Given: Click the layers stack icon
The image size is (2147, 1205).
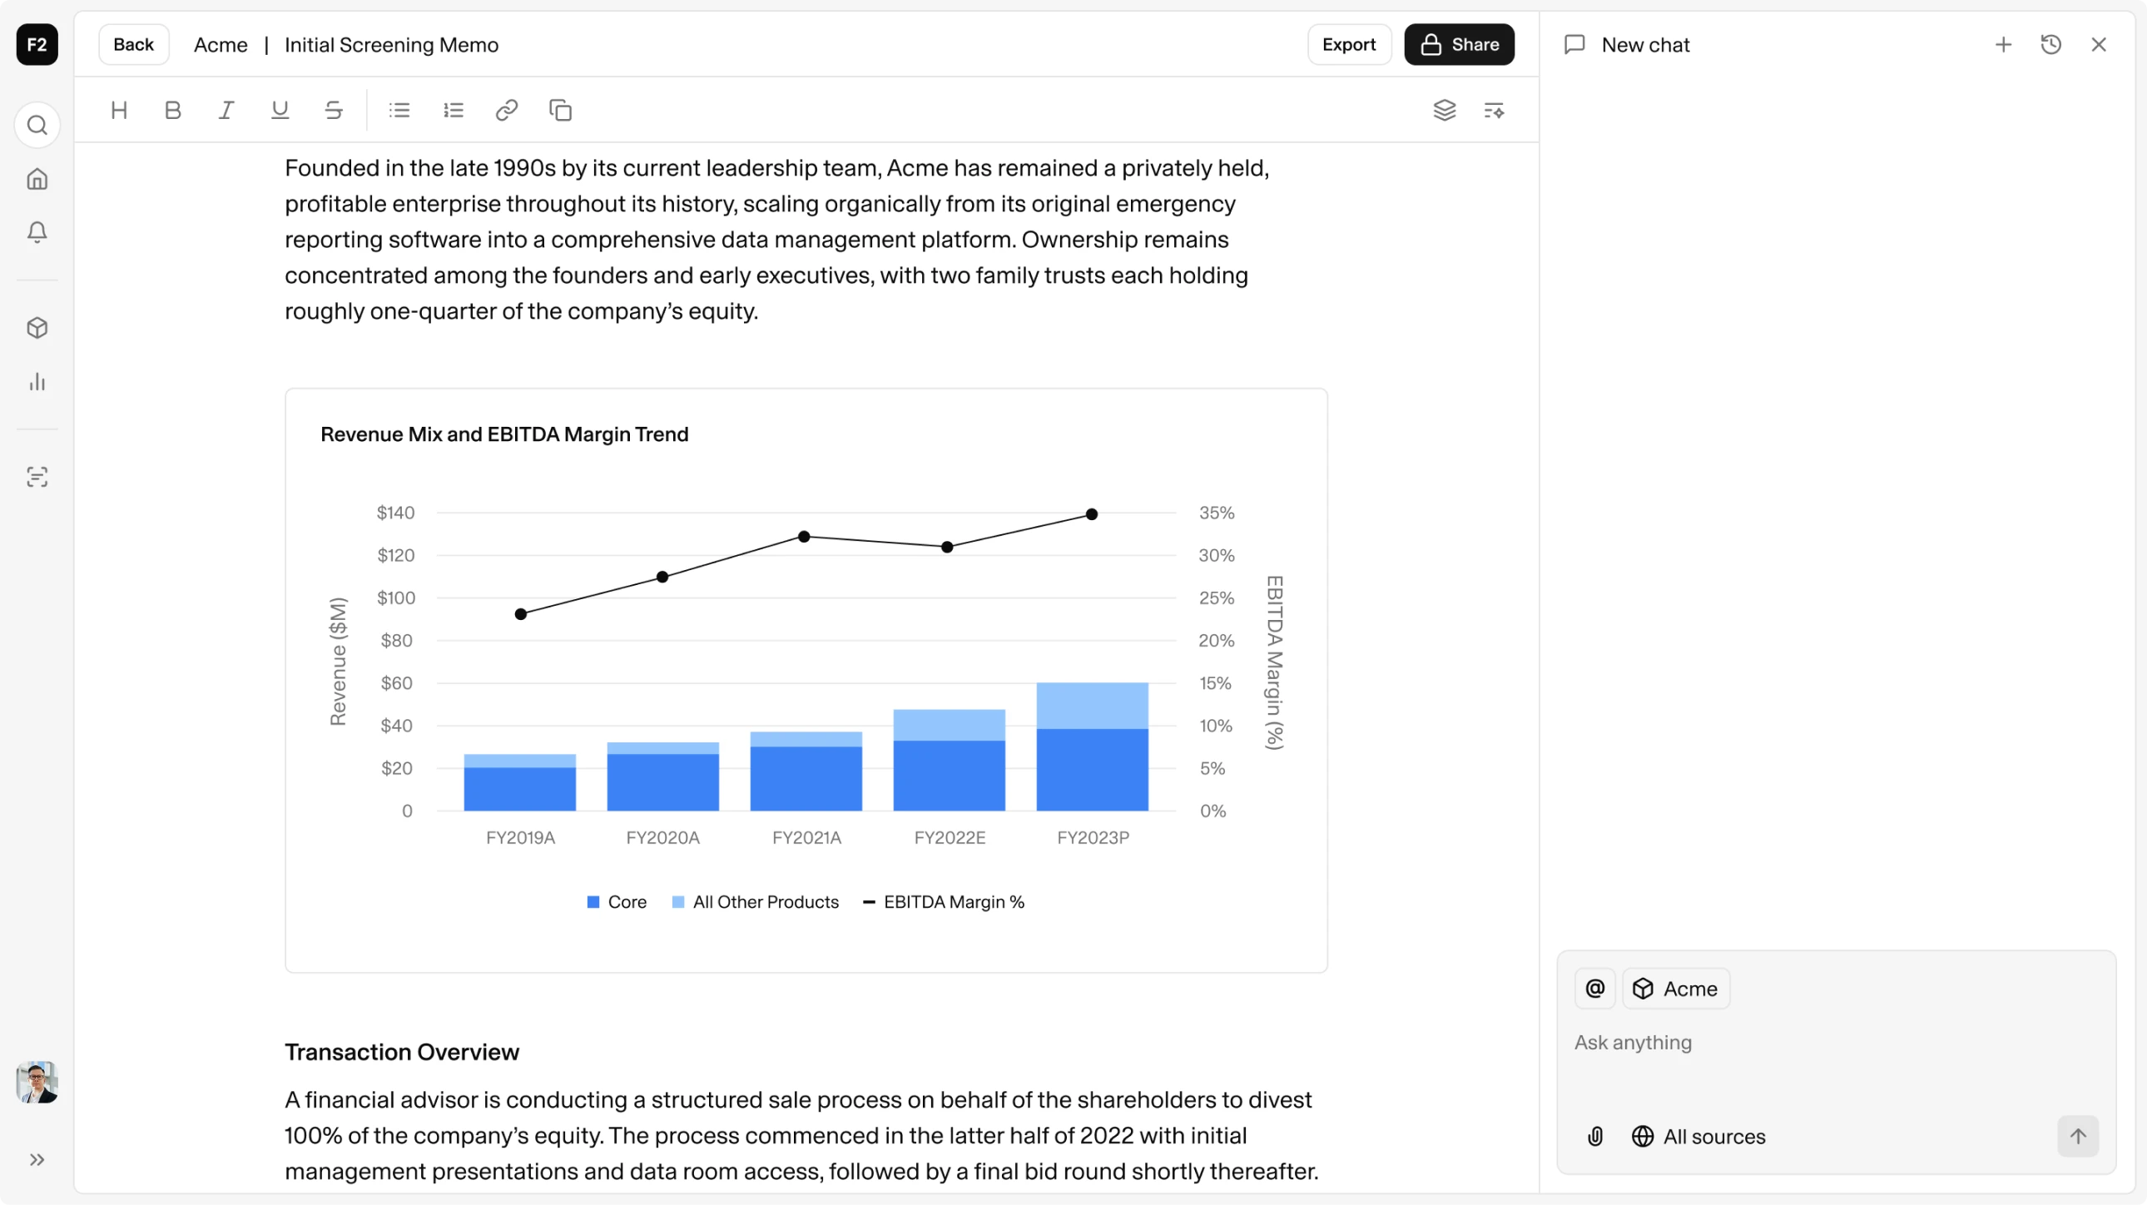Looking at the screenshot, I should tap(1445, 110).
